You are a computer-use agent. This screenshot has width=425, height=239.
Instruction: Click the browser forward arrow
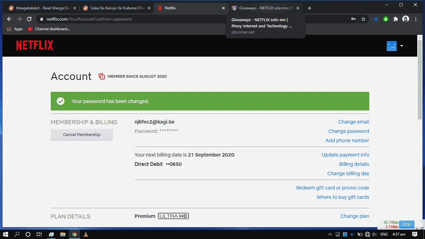(19, 19)
